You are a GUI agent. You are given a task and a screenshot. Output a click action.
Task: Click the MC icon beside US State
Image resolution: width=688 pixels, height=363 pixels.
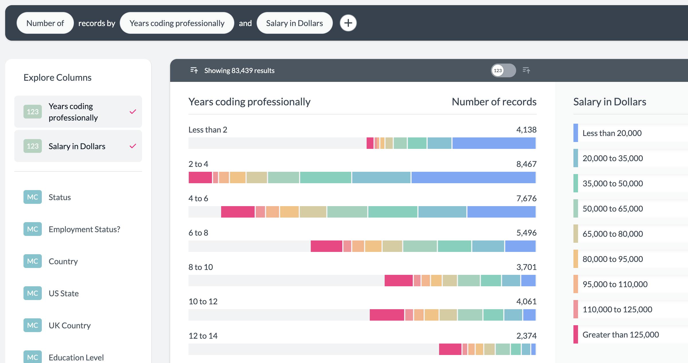pos(33,293)
